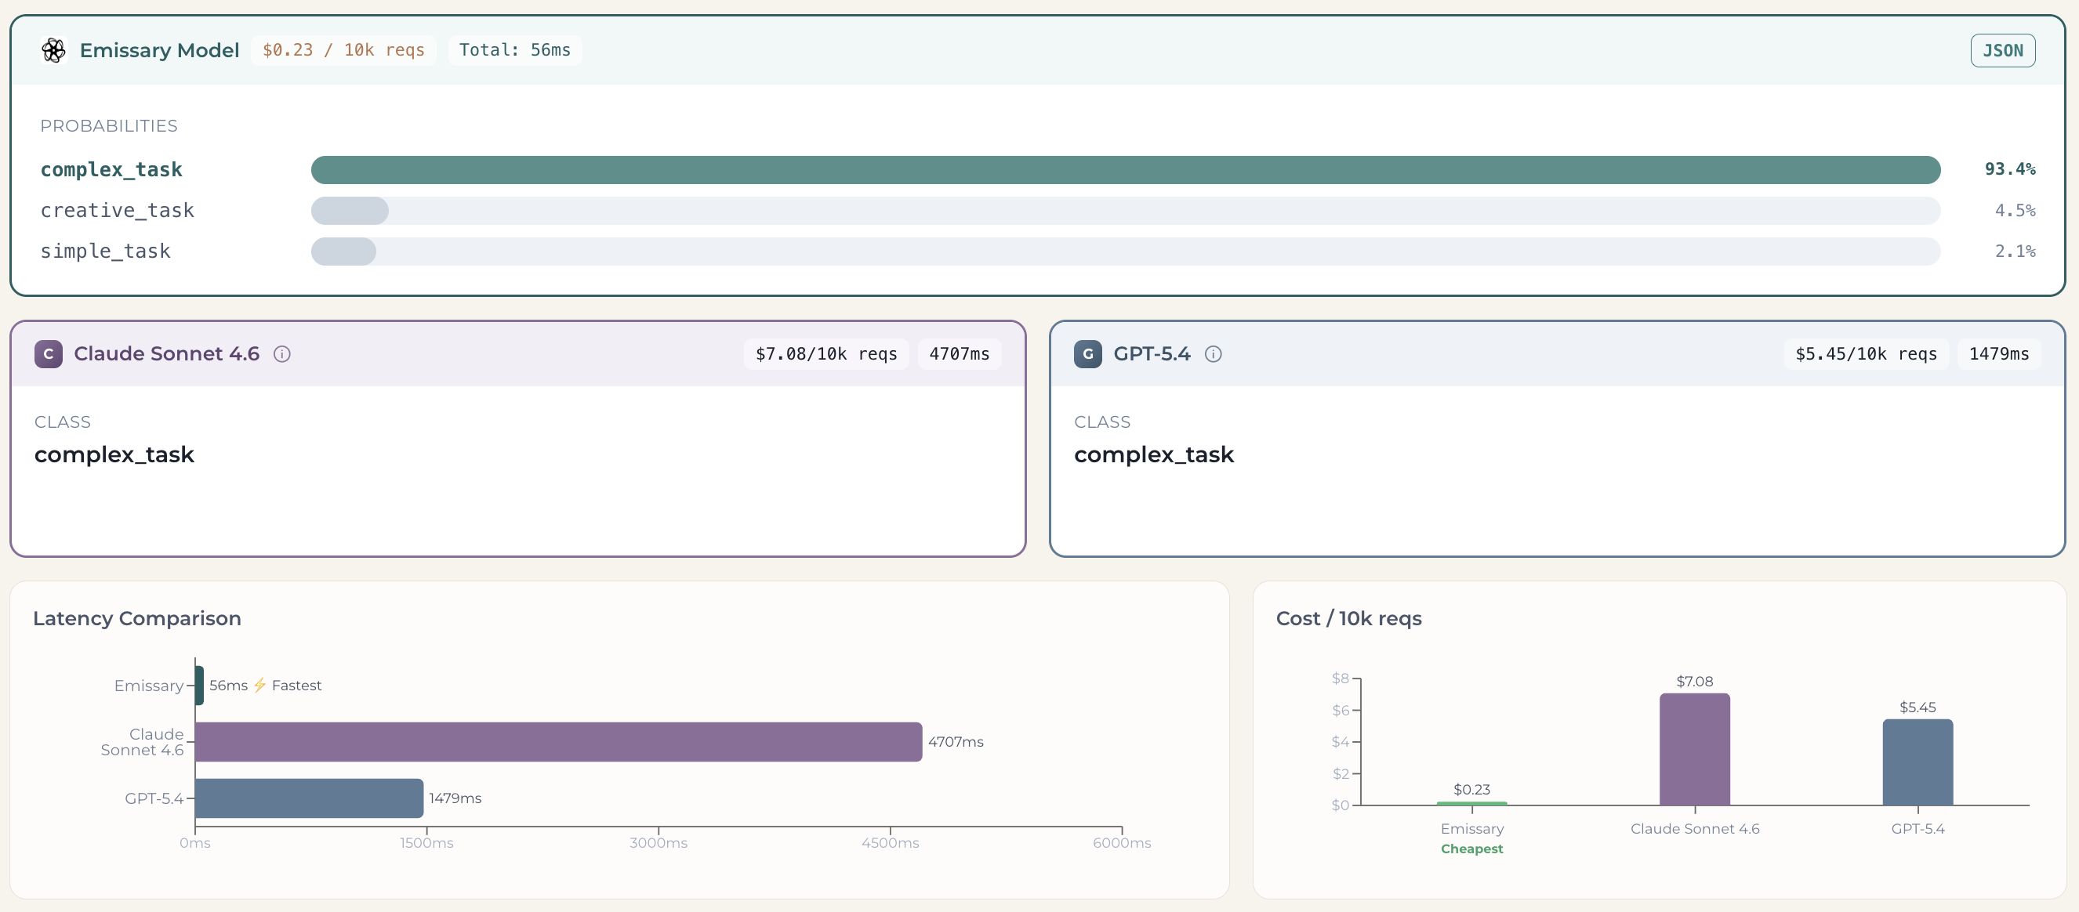Click the lightning bolt icon beside Fastest
2079x912 pixels.
[260, 686]
